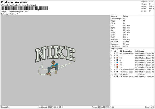Click the barcode under the worksheet title
The height and width of the screenshot is (109, 155).
(x=25, y=8)
